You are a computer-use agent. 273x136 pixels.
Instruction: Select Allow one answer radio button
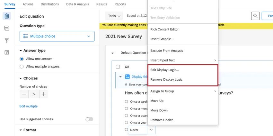(22, 59)
